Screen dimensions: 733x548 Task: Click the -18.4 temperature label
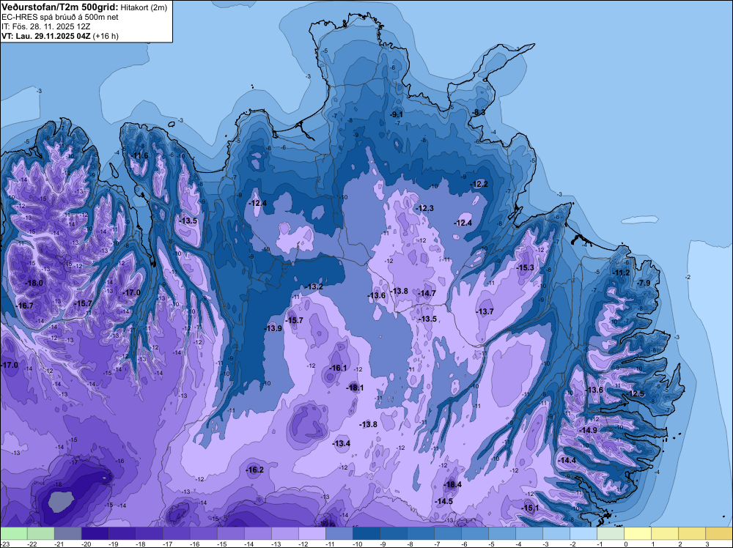click(452, 484)
